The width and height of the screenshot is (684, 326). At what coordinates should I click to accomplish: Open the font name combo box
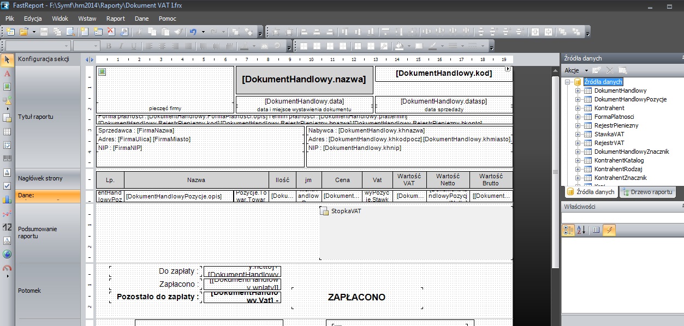tap(38, 46)
